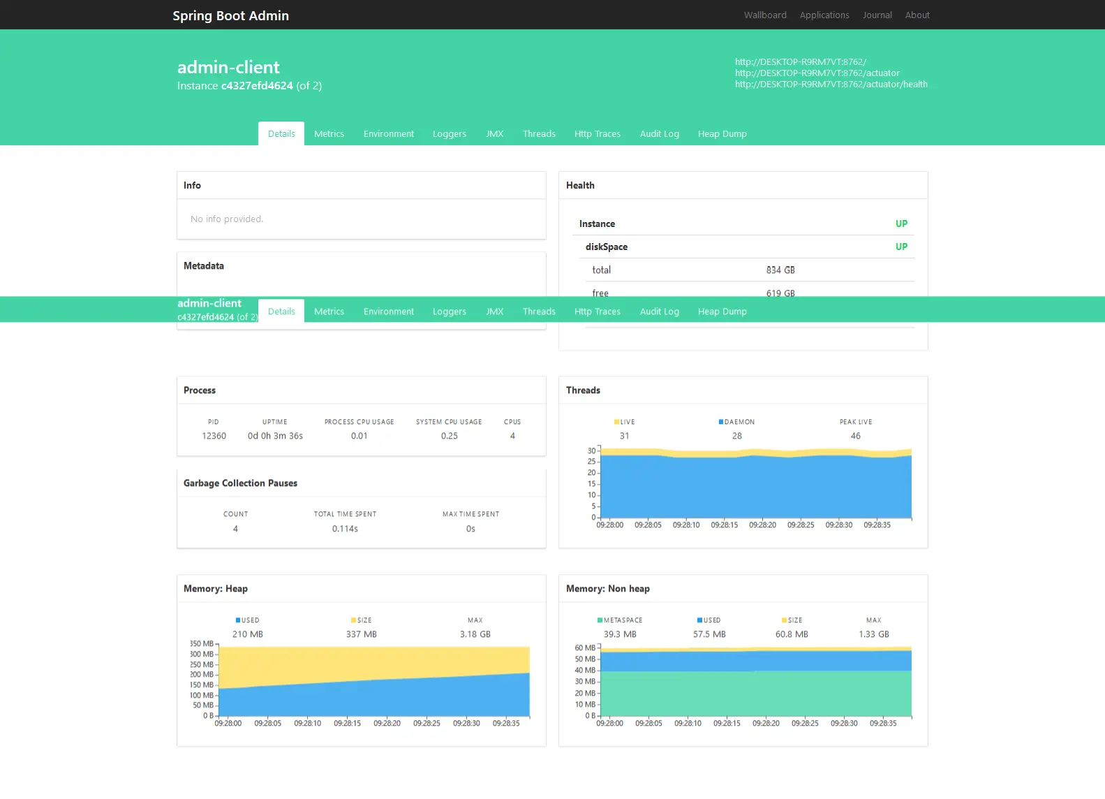
Task: Click the non-heap used value '57.5 MB'
Action: (709, 634)
